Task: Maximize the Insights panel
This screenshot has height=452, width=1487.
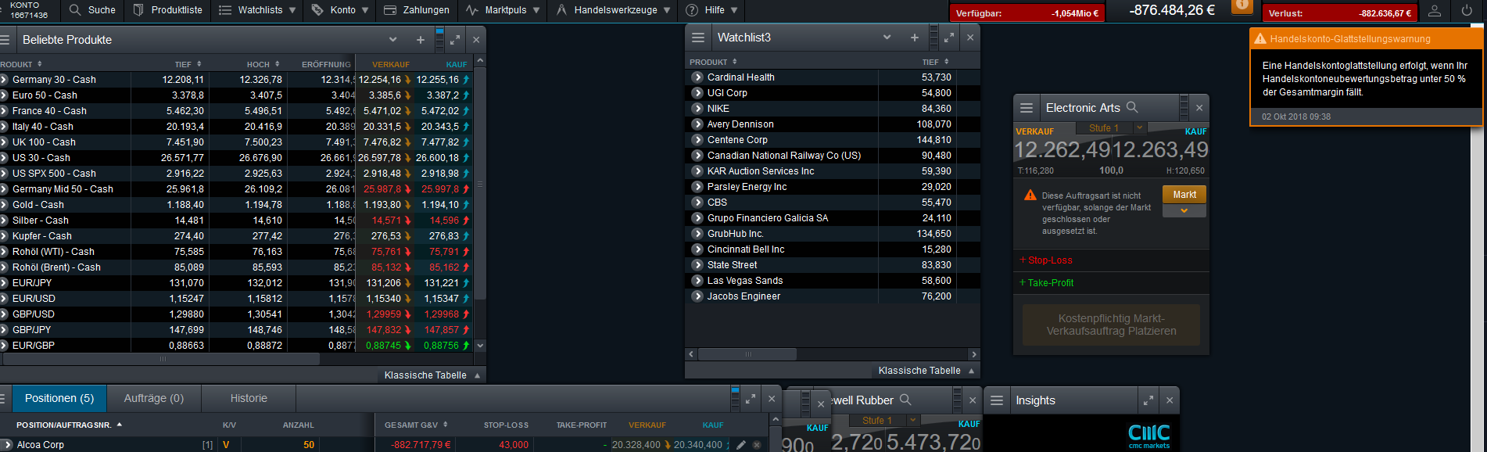Action: point(1148,400)
